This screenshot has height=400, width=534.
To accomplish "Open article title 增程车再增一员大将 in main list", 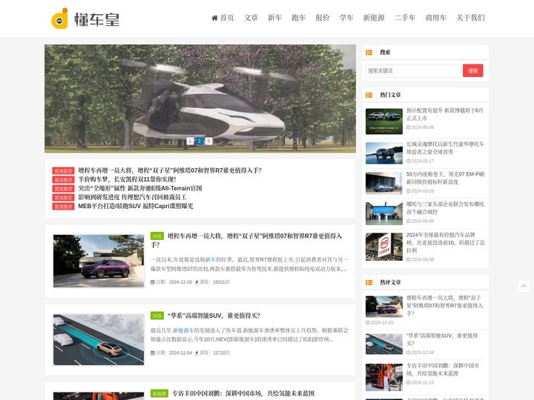I will [246, 240].
